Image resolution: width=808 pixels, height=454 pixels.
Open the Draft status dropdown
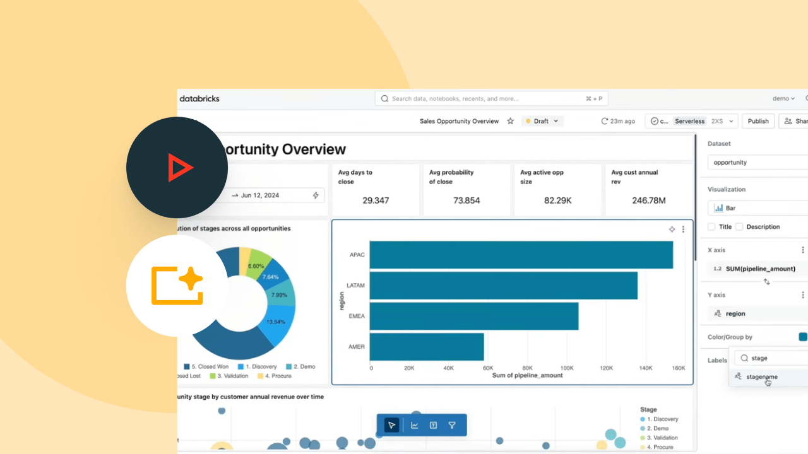click(542, 121)
